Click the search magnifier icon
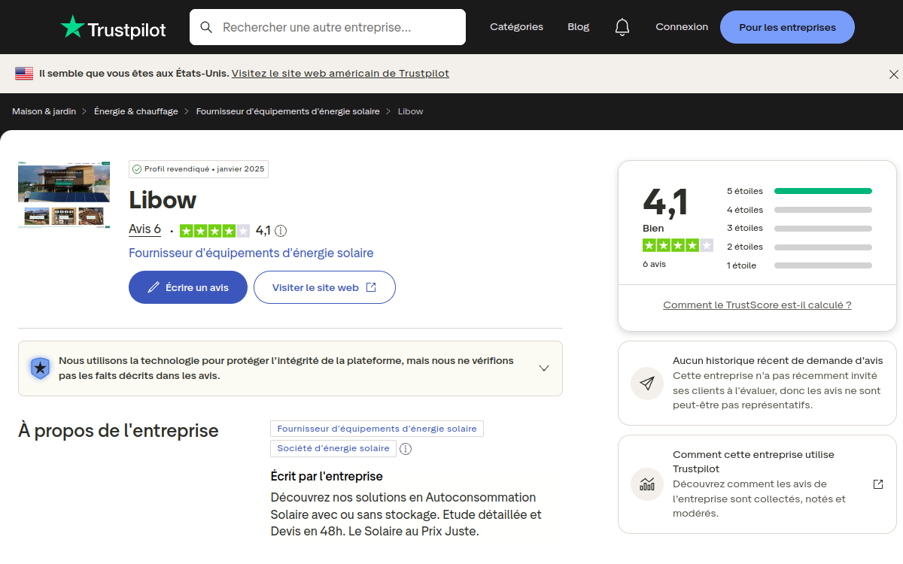 206,28
